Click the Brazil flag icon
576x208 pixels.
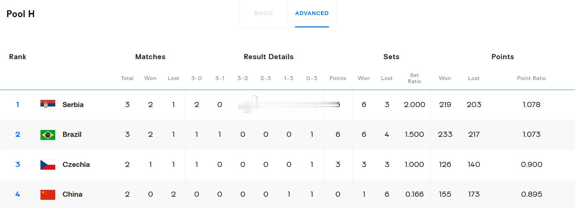point(48,135)
